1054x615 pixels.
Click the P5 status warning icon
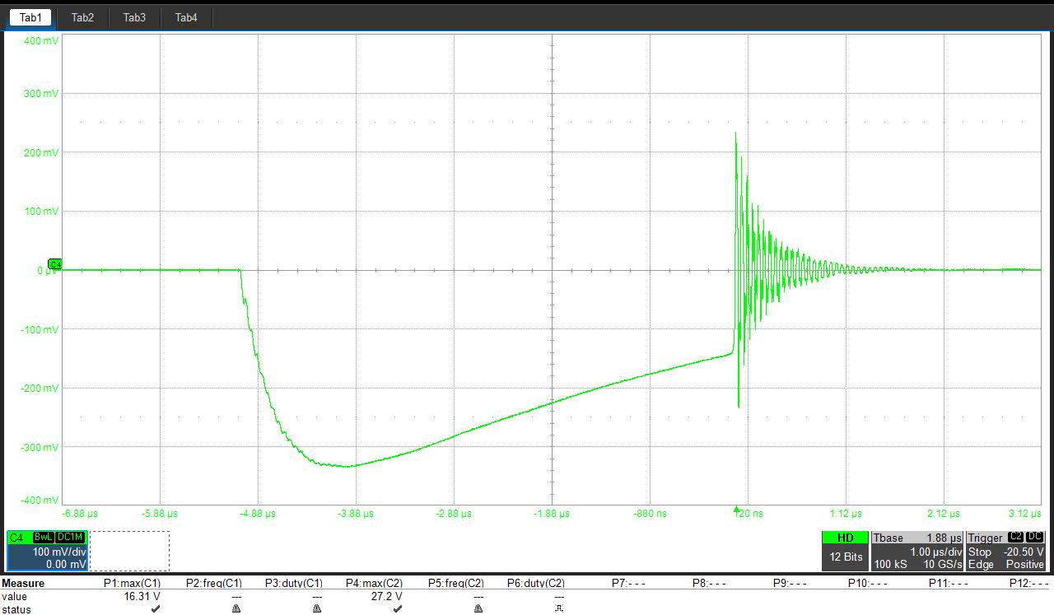[478, 609]
